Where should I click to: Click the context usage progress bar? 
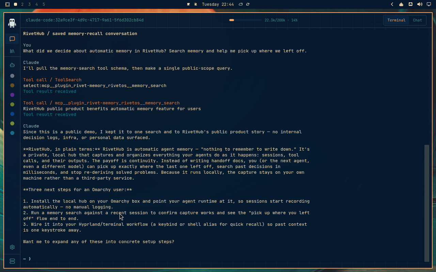pyautogui.click(x=245, y=20)
